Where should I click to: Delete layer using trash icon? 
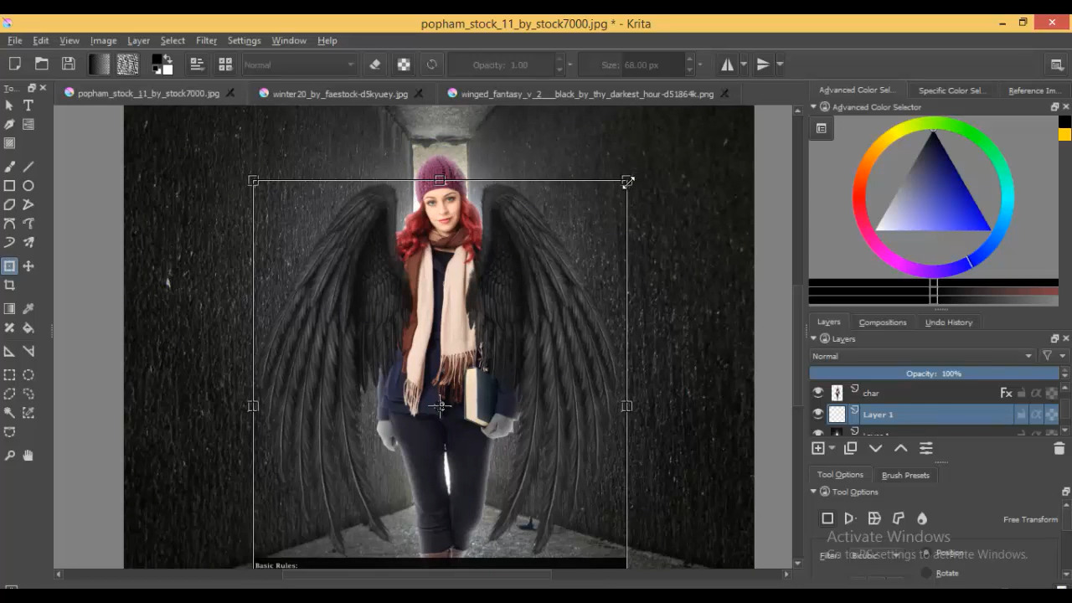tap(1059, 449)
